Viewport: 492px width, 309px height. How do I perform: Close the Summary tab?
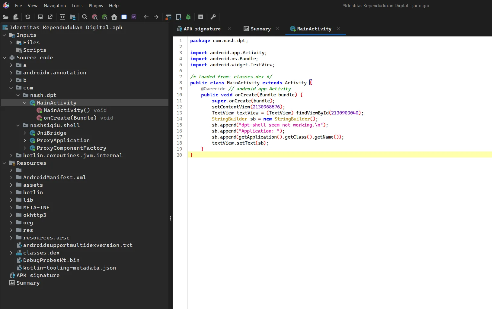click(278, 29)
